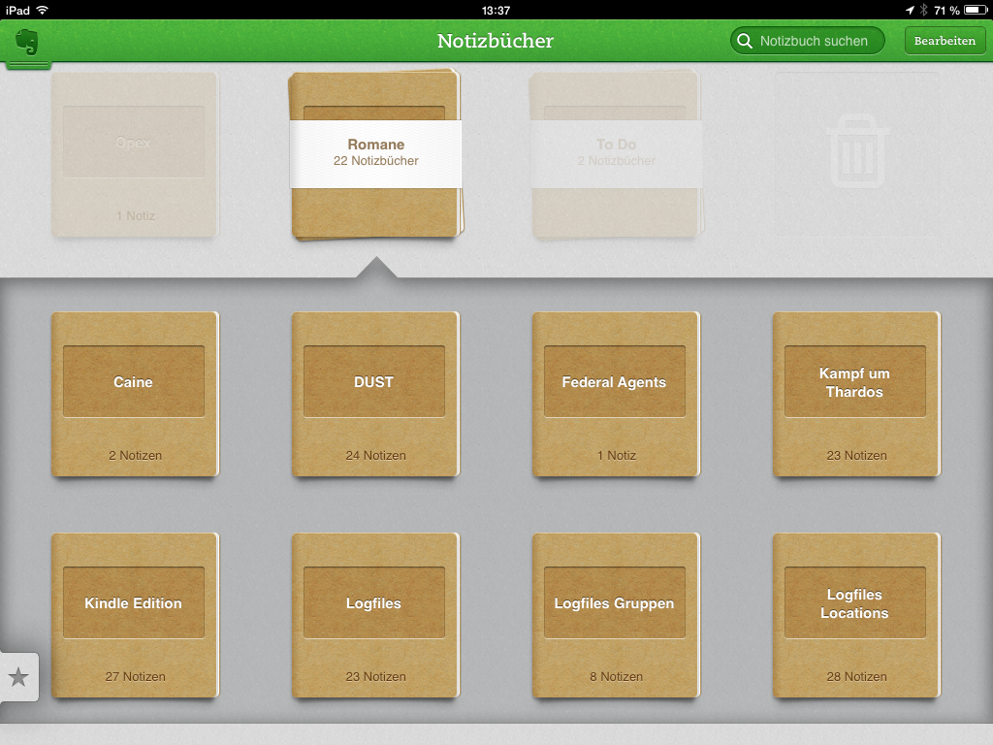
Task: Open the Caine notebook
Action: point(134,394)
